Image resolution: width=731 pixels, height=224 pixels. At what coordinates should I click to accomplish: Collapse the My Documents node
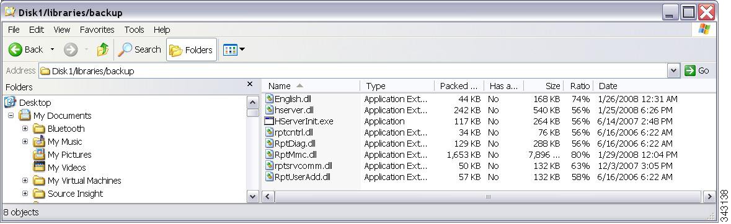click(x=11, y=116)
